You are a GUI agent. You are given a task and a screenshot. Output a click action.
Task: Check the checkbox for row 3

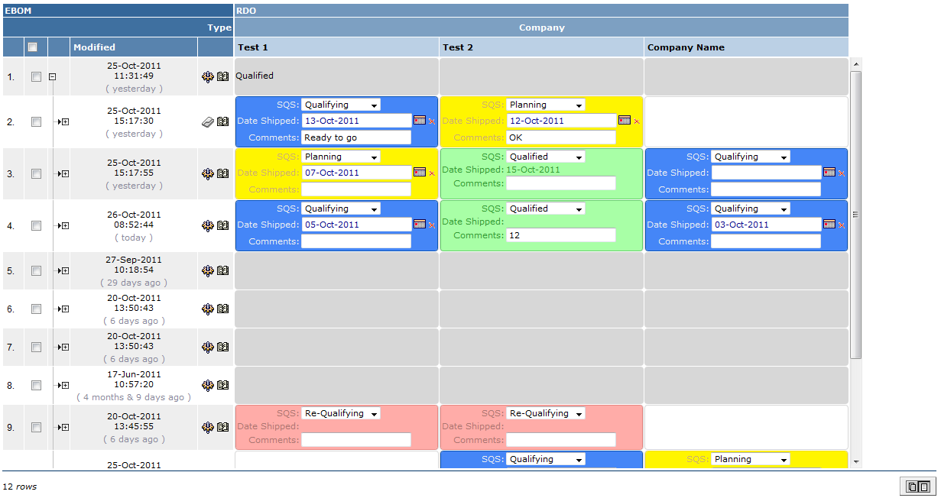[36, 173]
